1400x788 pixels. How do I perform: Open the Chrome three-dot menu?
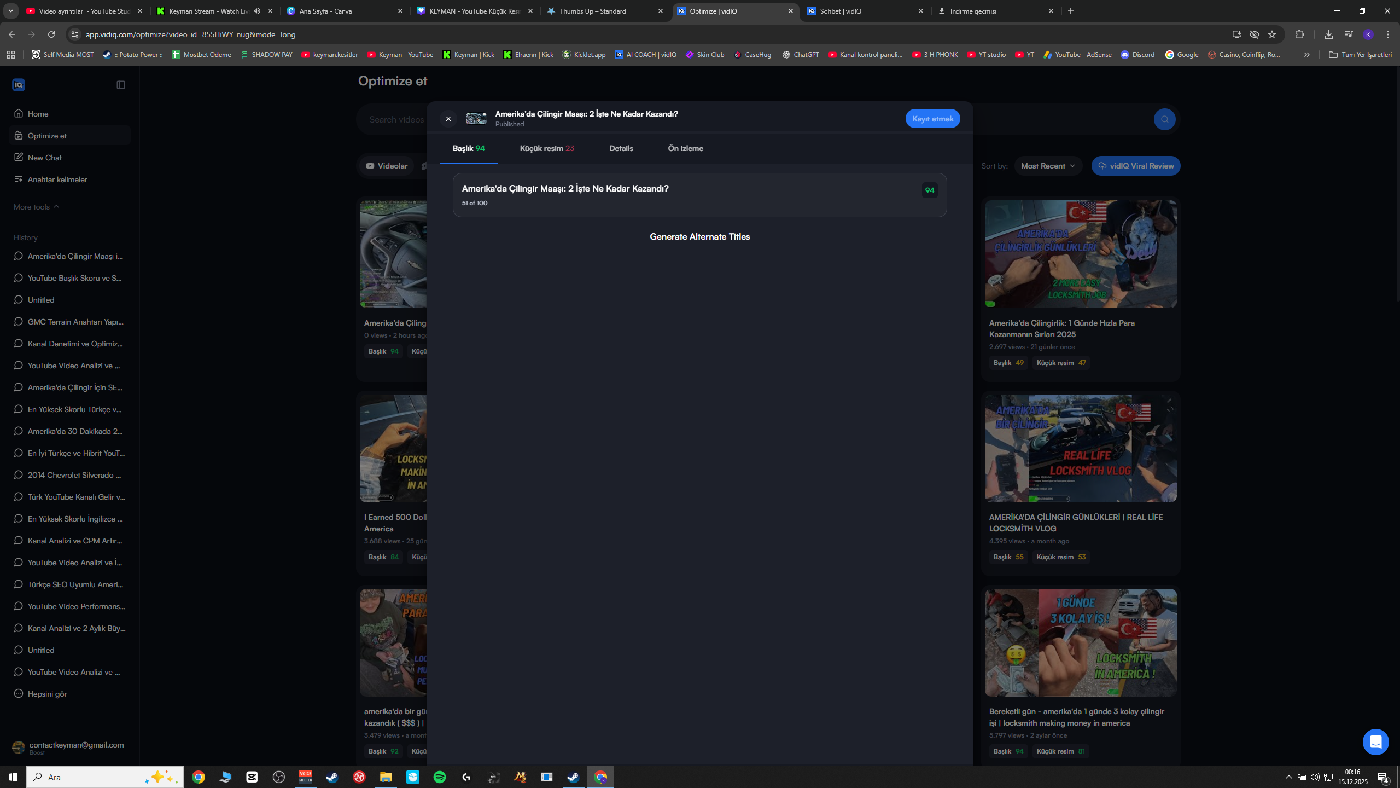(x=1388, y=34)
